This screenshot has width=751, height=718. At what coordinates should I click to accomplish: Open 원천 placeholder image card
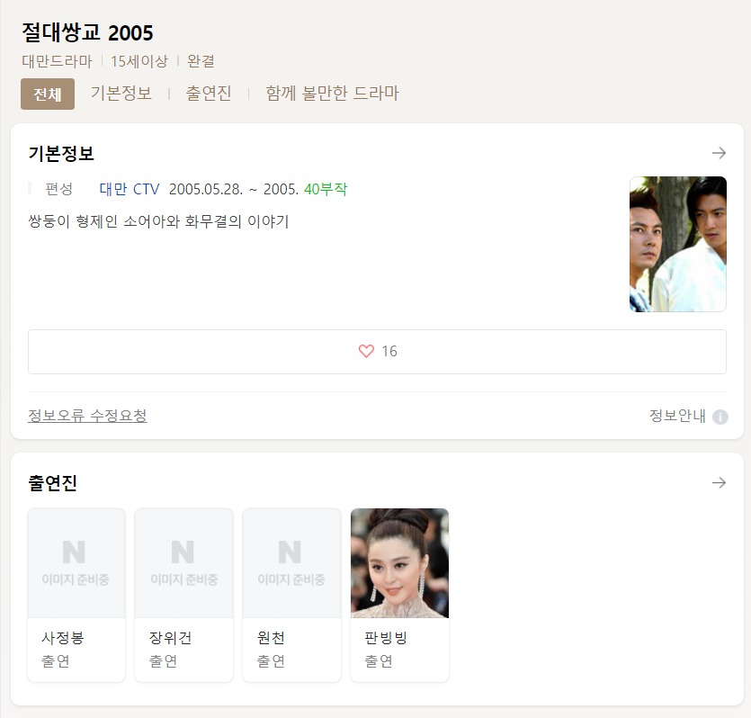[x=291, y=563]
